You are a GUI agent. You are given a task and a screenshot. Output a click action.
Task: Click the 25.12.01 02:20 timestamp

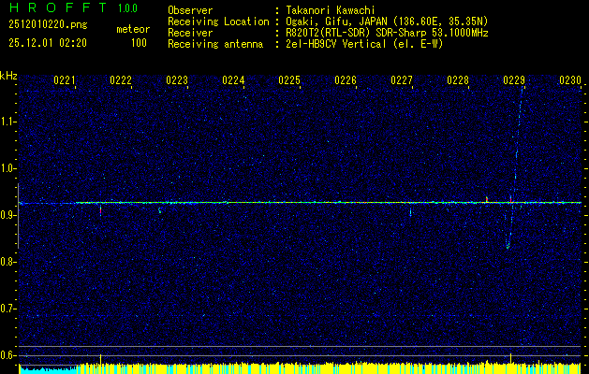47,43
